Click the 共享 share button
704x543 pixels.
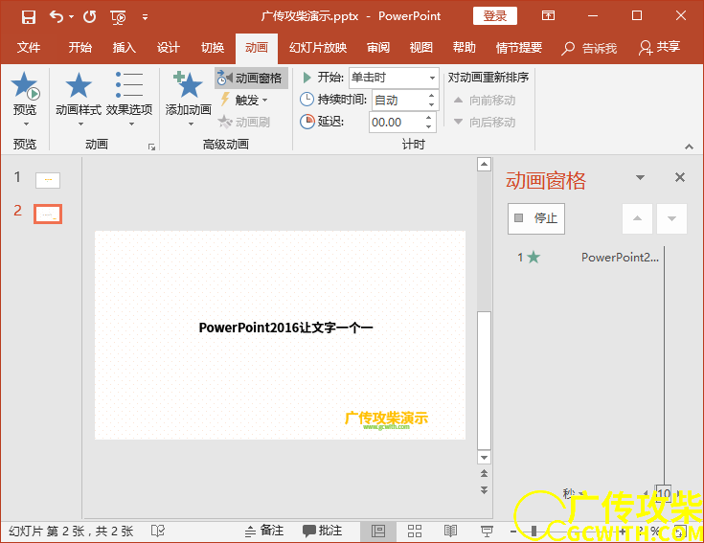(660, 47)
